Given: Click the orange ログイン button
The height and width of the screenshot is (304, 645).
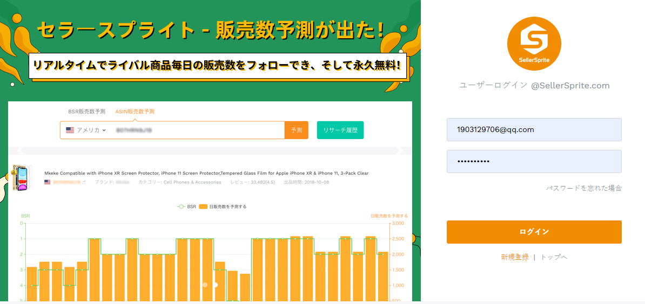Looking at the screenshot, I should point(534,232).
